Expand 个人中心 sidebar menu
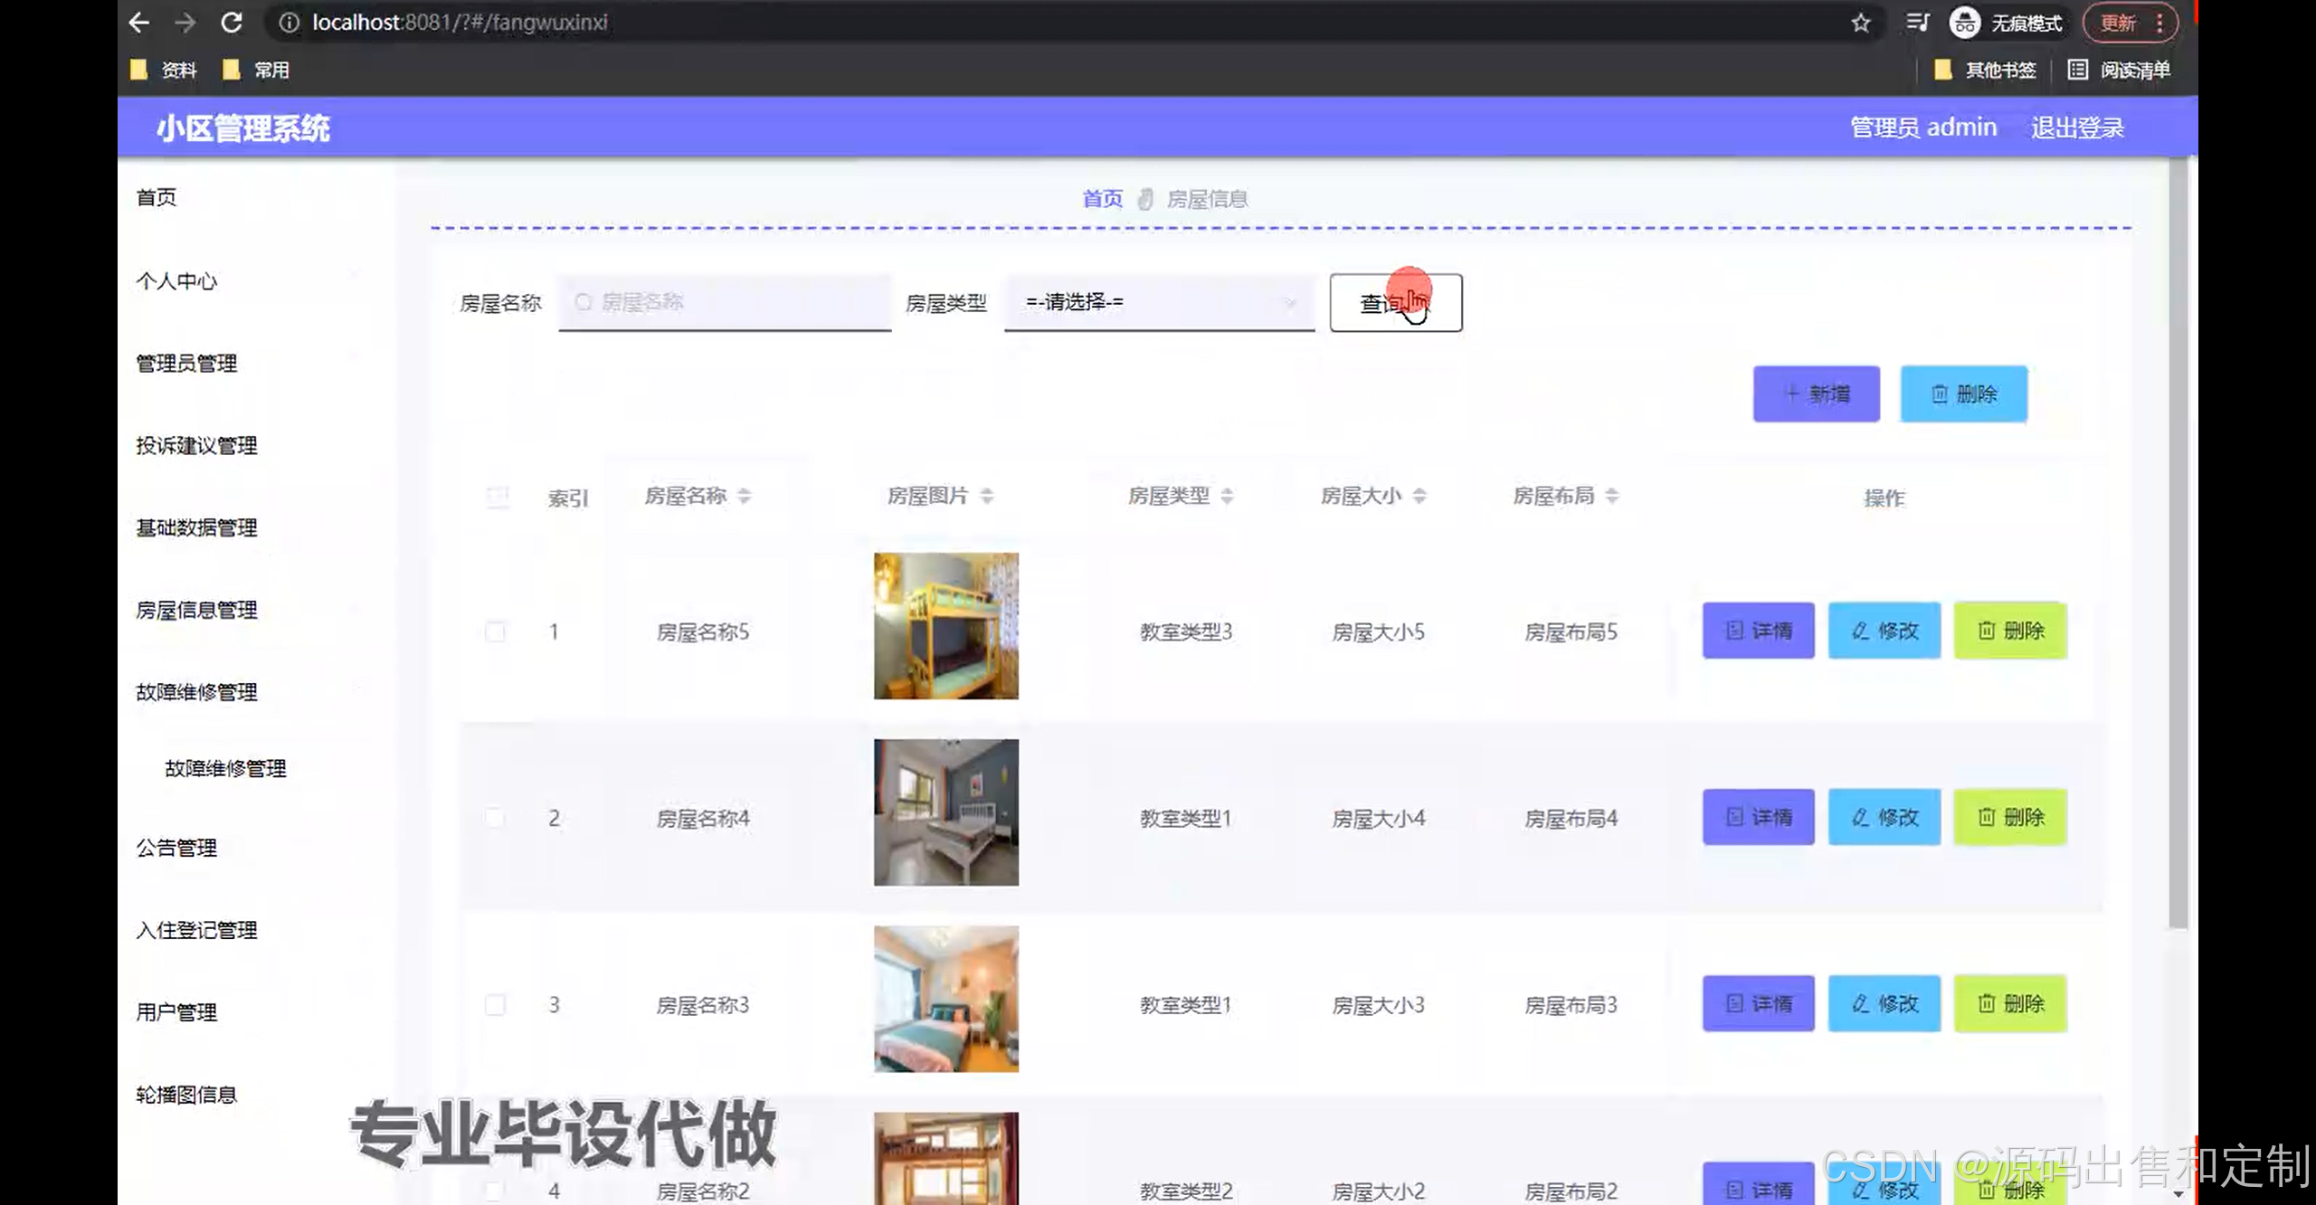Image resolution: width=2316 pixels, height=1205 pixels. click(176, 281)
